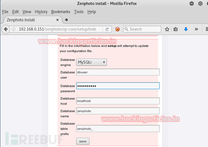
Task: Open the Tools menu
Action: pos(79,12)
